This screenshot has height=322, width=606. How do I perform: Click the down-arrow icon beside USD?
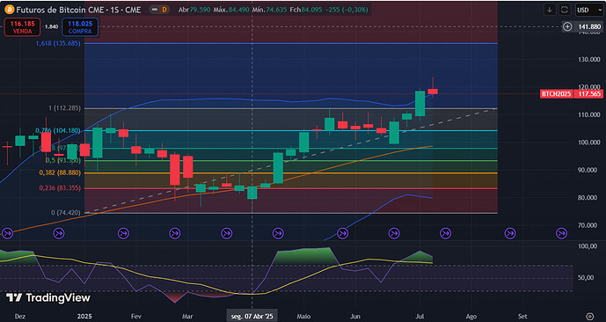tap(549, 10)
